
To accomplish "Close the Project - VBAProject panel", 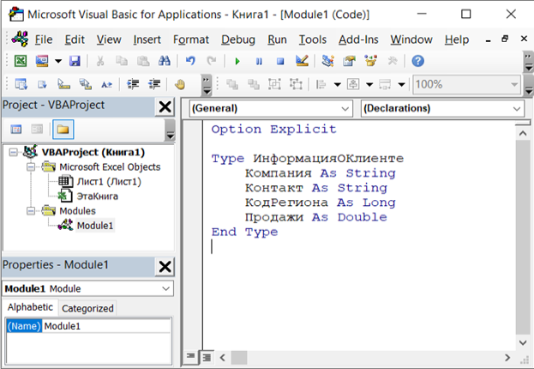I will (165, 107).
